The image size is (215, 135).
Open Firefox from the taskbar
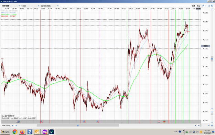tap(22, 132)
